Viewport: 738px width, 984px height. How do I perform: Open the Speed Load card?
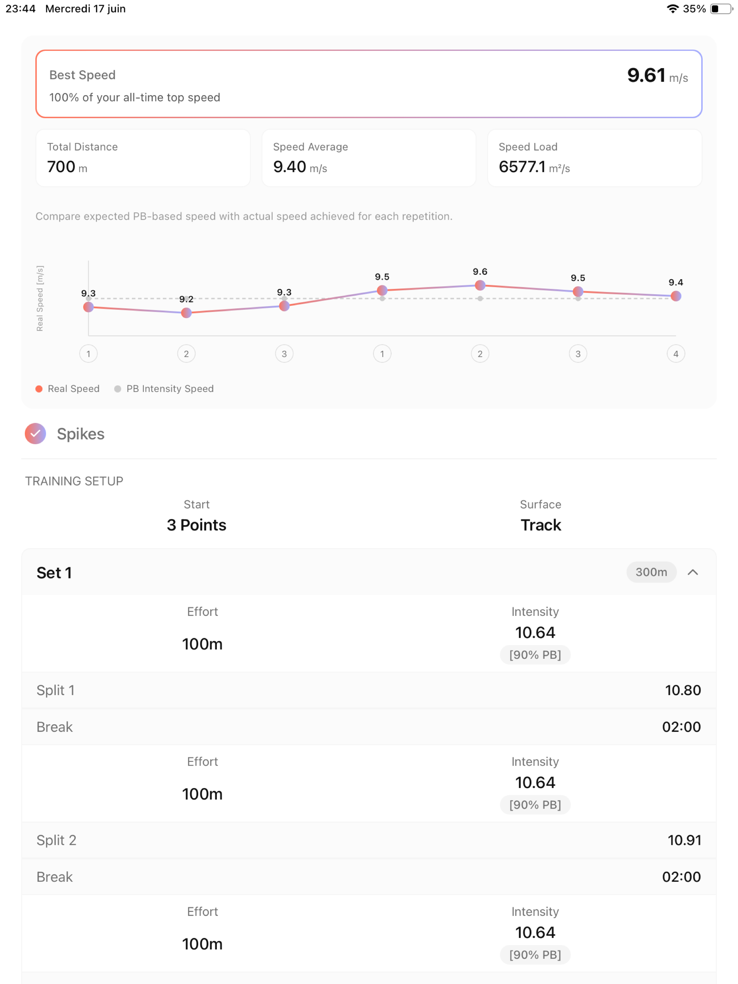595,158
